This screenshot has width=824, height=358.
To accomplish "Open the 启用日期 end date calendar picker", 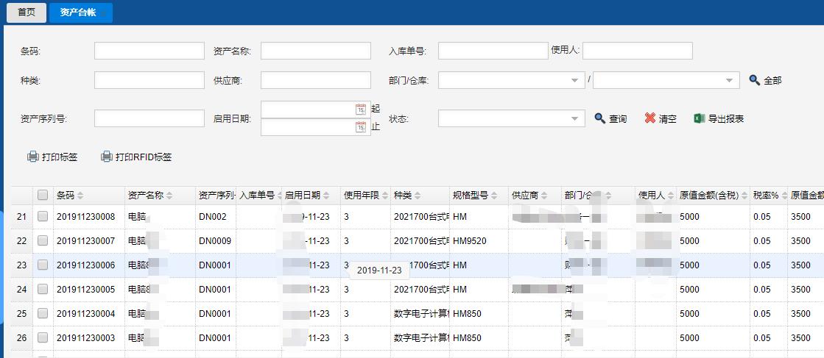I will click(x=360, y=127).
